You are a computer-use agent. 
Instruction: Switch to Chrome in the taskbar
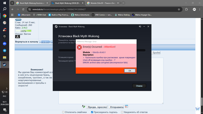point(4,16)
